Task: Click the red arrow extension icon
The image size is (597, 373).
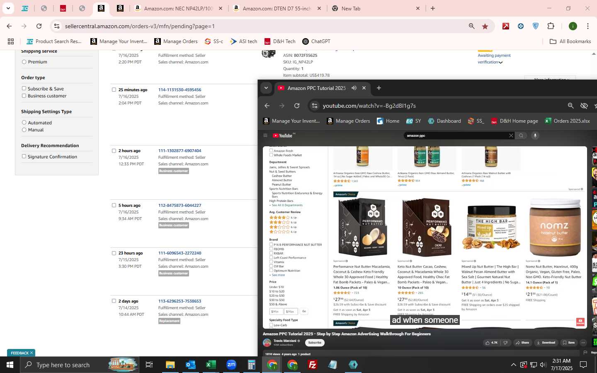Action: click(x=506, y=26)
